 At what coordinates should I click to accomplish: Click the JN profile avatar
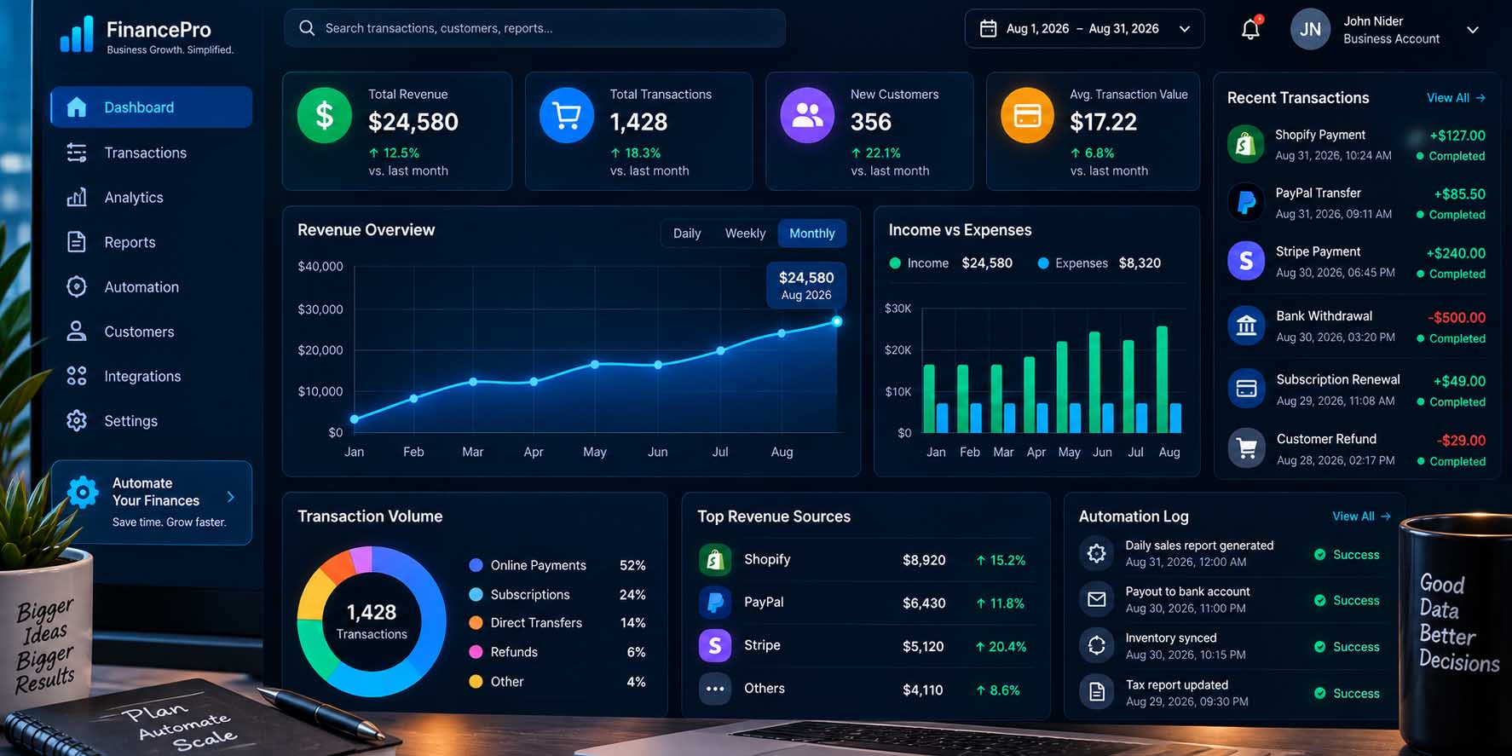(x=1310, y=30)
